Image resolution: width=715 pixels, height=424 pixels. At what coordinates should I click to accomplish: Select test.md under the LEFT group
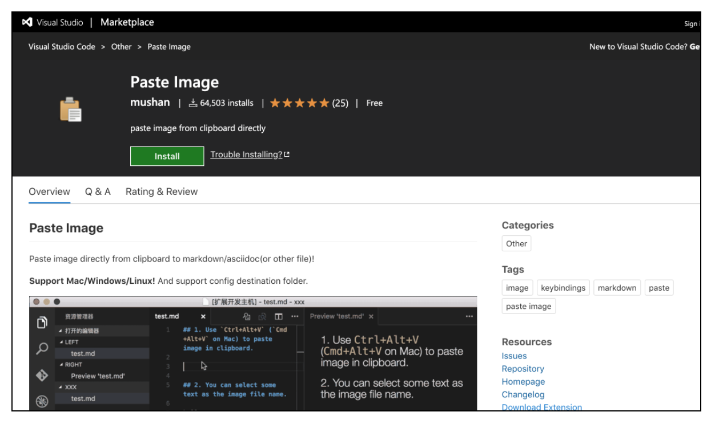pyautogui.click(x=102, y=353)
